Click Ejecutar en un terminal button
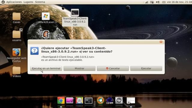Screen dimensions: 192x108 (46, 68)
